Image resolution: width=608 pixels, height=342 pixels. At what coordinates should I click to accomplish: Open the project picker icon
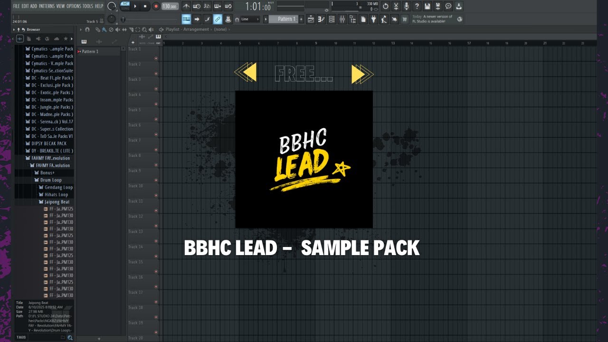click(x=363, y=19)
